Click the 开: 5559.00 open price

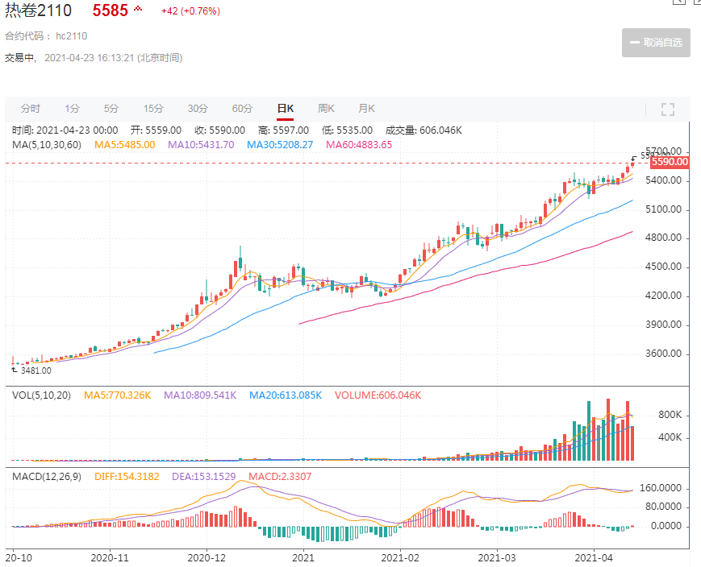156,130
